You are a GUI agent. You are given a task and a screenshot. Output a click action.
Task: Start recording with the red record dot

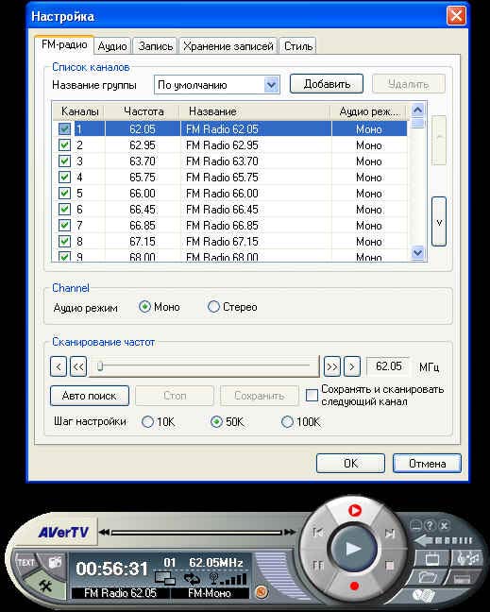pos(355,586)
